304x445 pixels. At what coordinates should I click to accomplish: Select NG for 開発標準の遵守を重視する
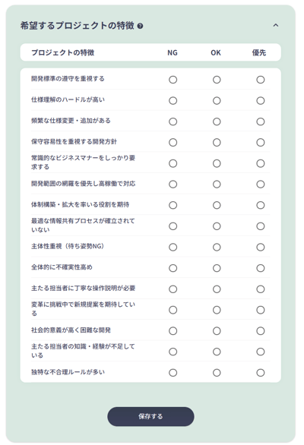click(x=173, y=80)
